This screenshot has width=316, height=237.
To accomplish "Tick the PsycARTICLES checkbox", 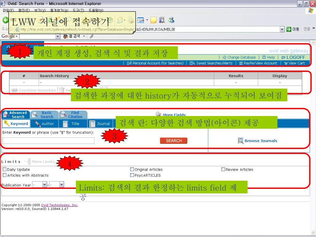I will pos(132,175).
